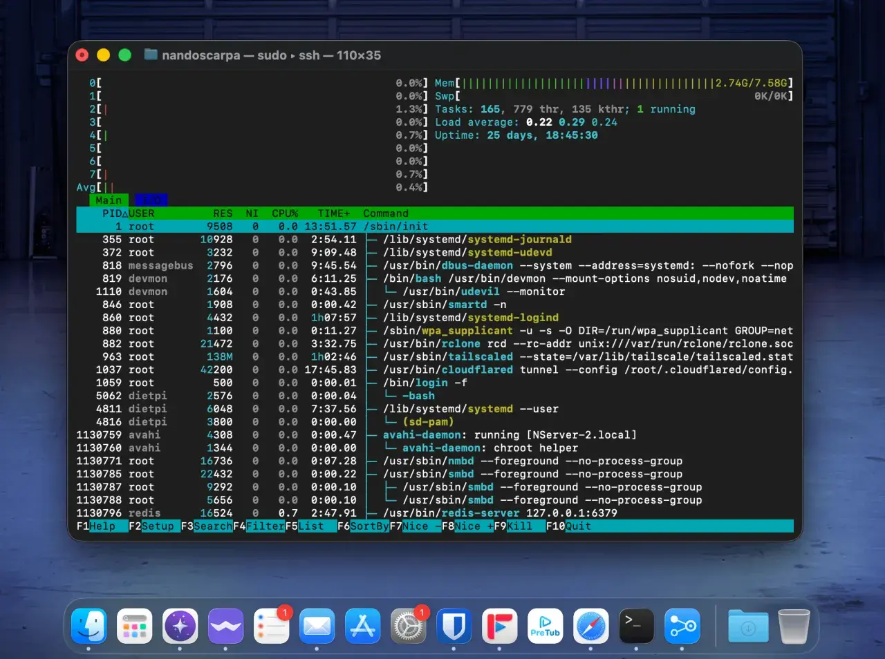Click the folder proxy icon in title bar
This screenshot has width=885, height=659.
tap(151, 55)
